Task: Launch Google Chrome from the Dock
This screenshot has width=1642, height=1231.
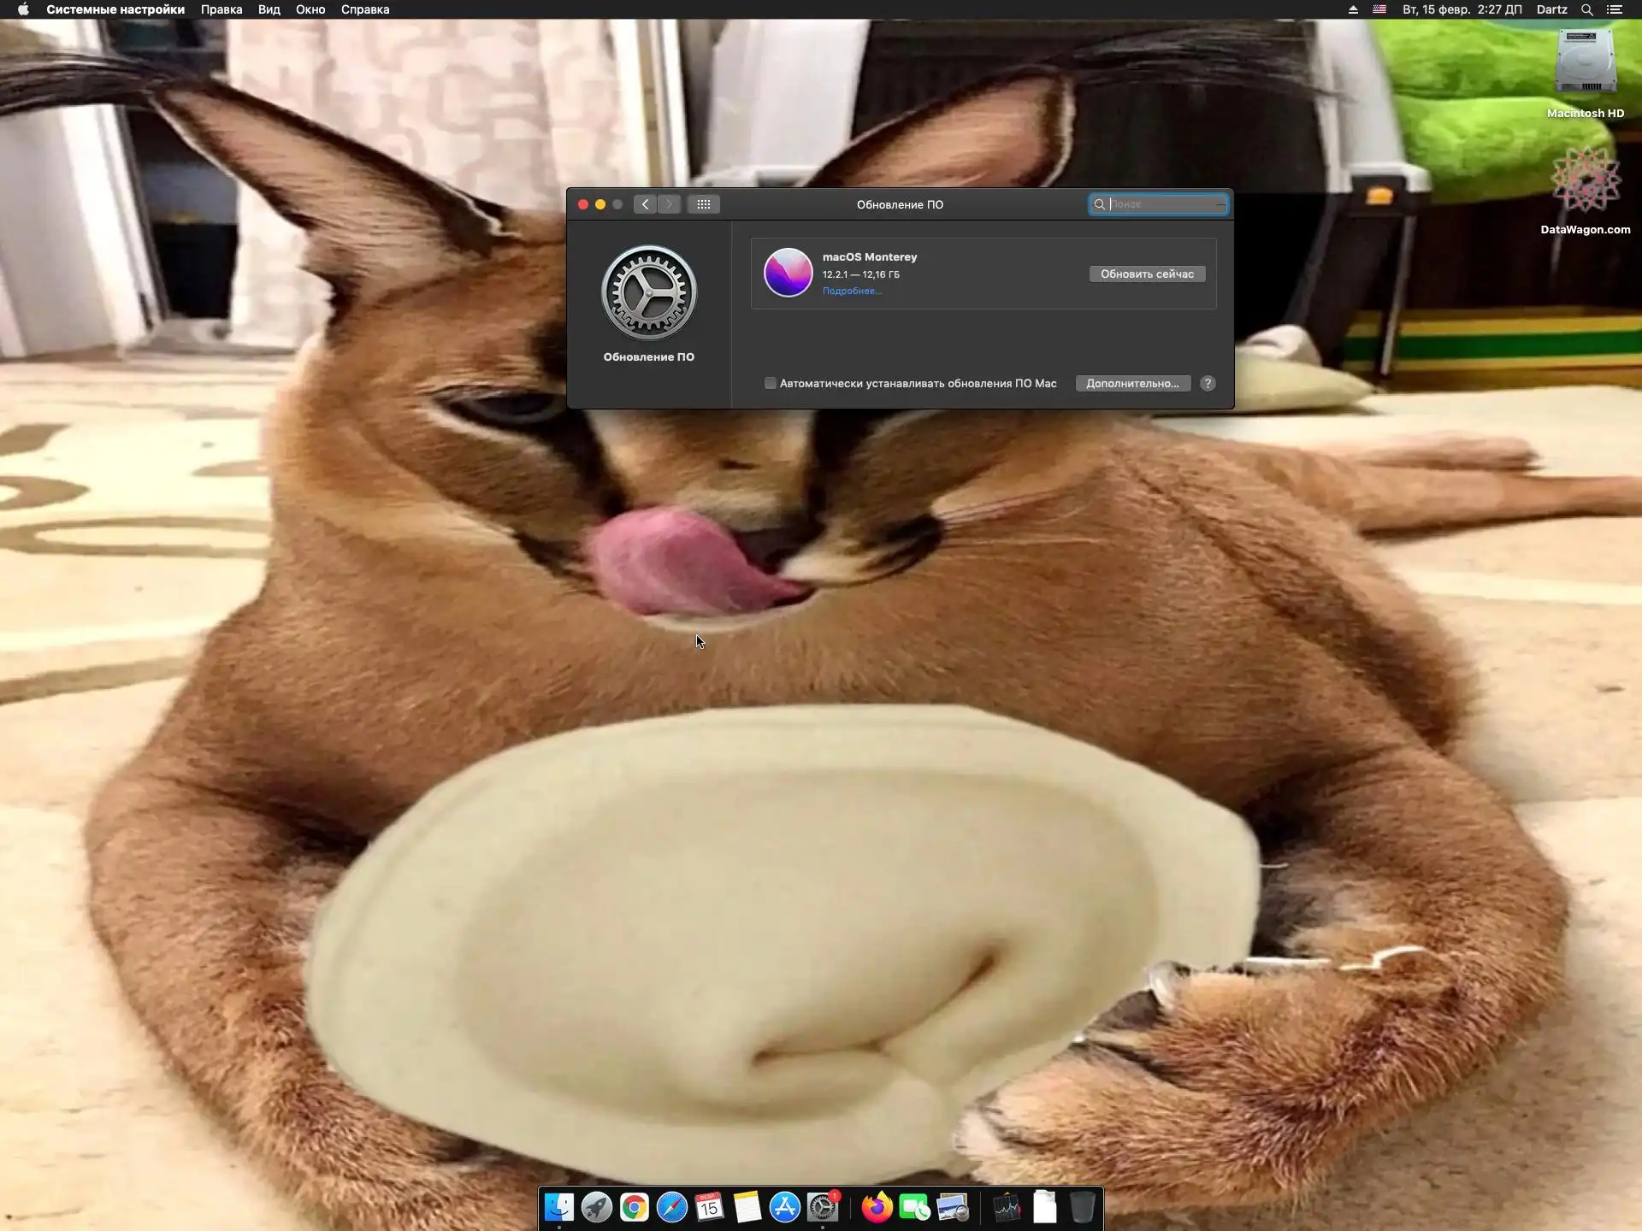Action: [634, 1207]
